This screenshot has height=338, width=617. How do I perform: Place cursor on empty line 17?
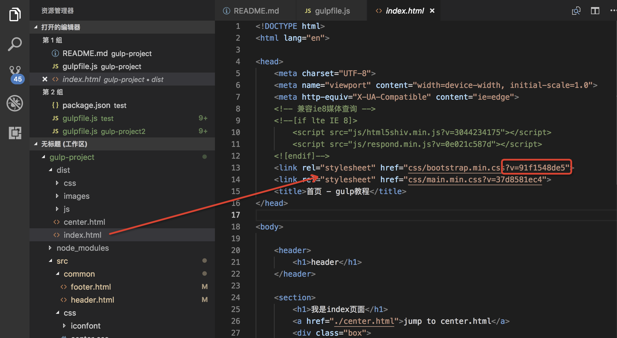(x=413, y=215)
